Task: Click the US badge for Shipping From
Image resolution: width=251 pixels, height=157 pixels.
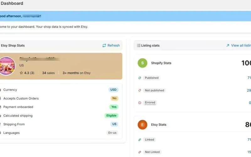Action: pyautogui.click(x=114, y=124)
